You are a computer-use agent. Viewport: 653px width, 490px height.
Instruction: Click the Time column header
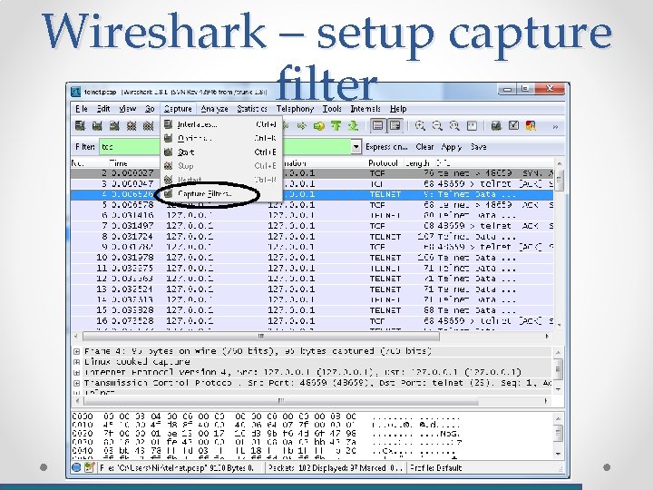click(118, 163)
